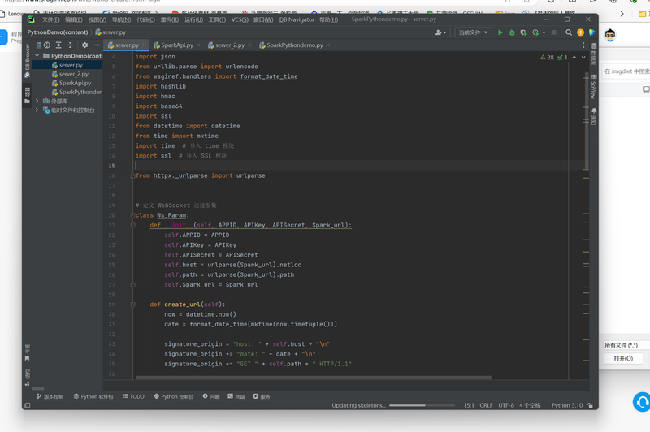Close the server.py editor tab
This screenshot has width=650, height=432.
pyautogui.click(x=145, y=45)
